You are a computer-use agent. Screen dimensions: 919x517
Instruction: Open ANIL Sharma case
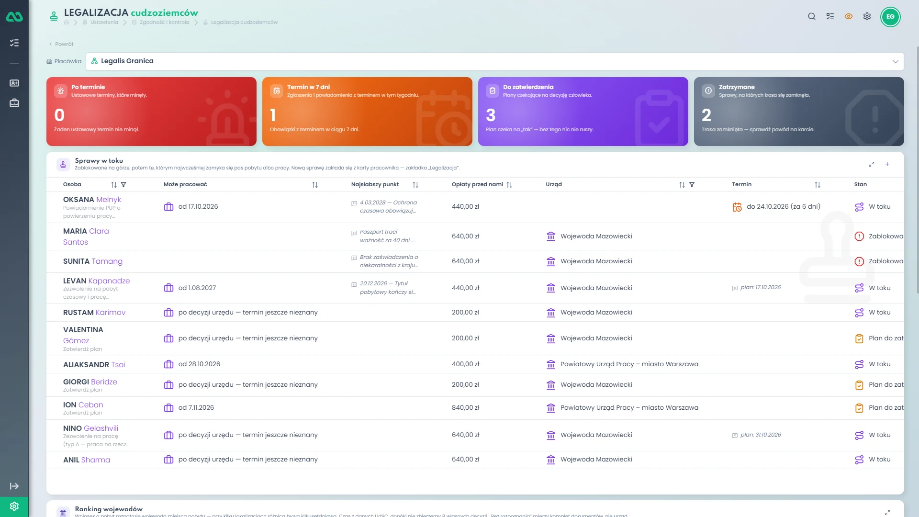point(475,460)
